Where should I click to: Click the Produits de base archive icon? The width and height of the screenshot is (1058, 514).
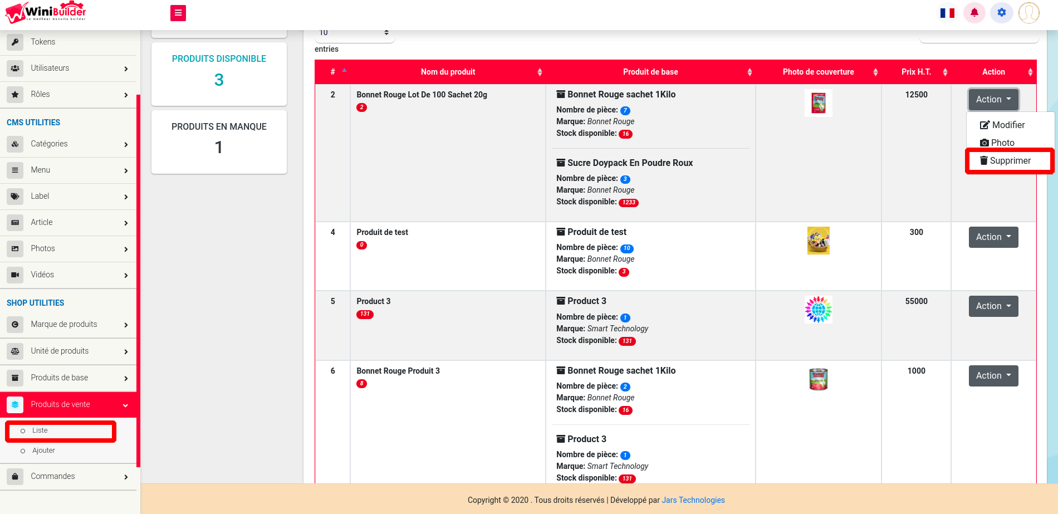pos(15,378)
